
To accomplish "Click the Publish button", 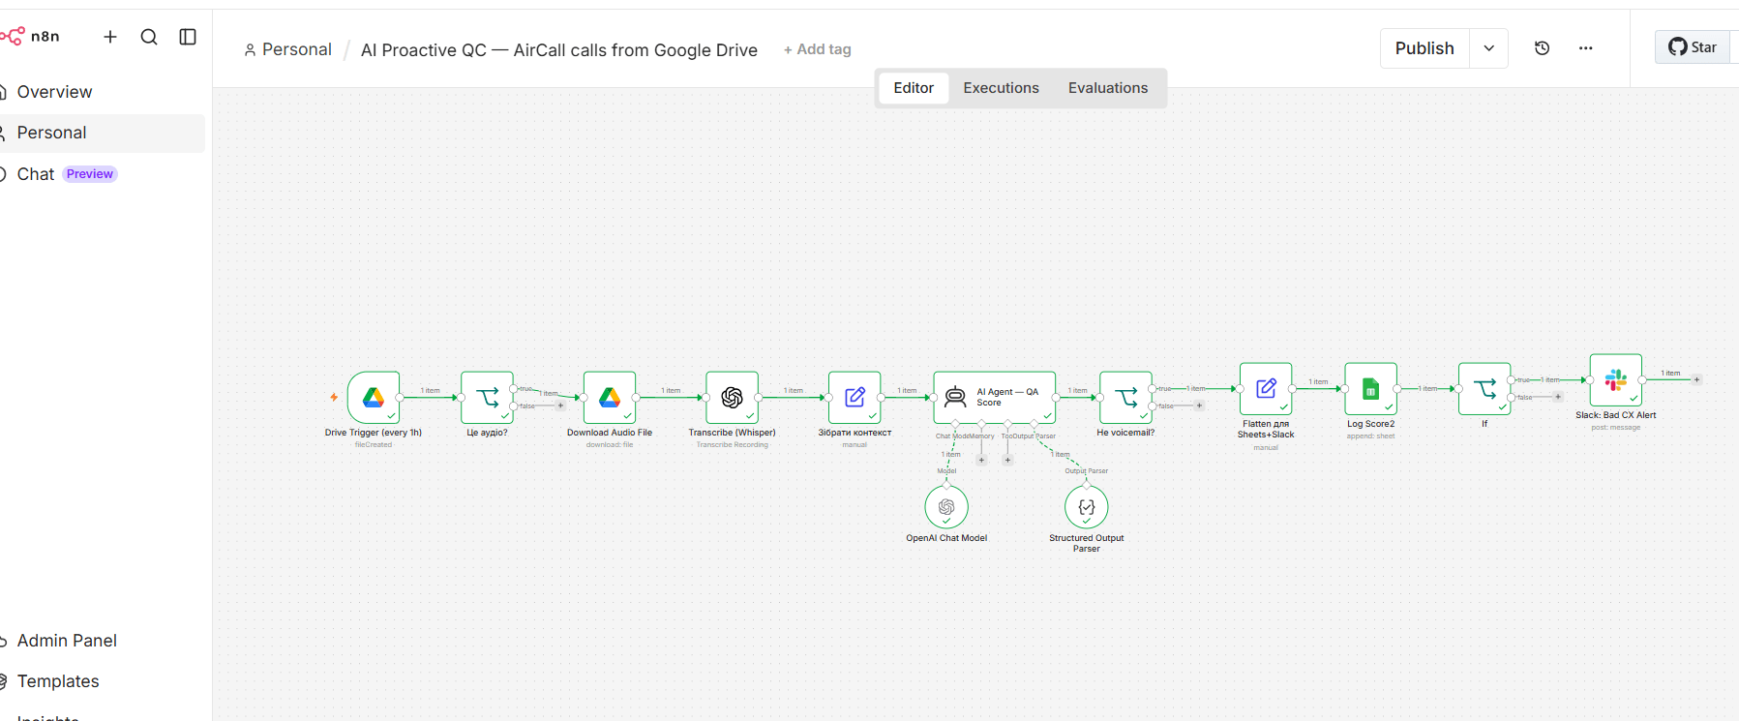I will pyautogui.click(x=1424, y=48).
